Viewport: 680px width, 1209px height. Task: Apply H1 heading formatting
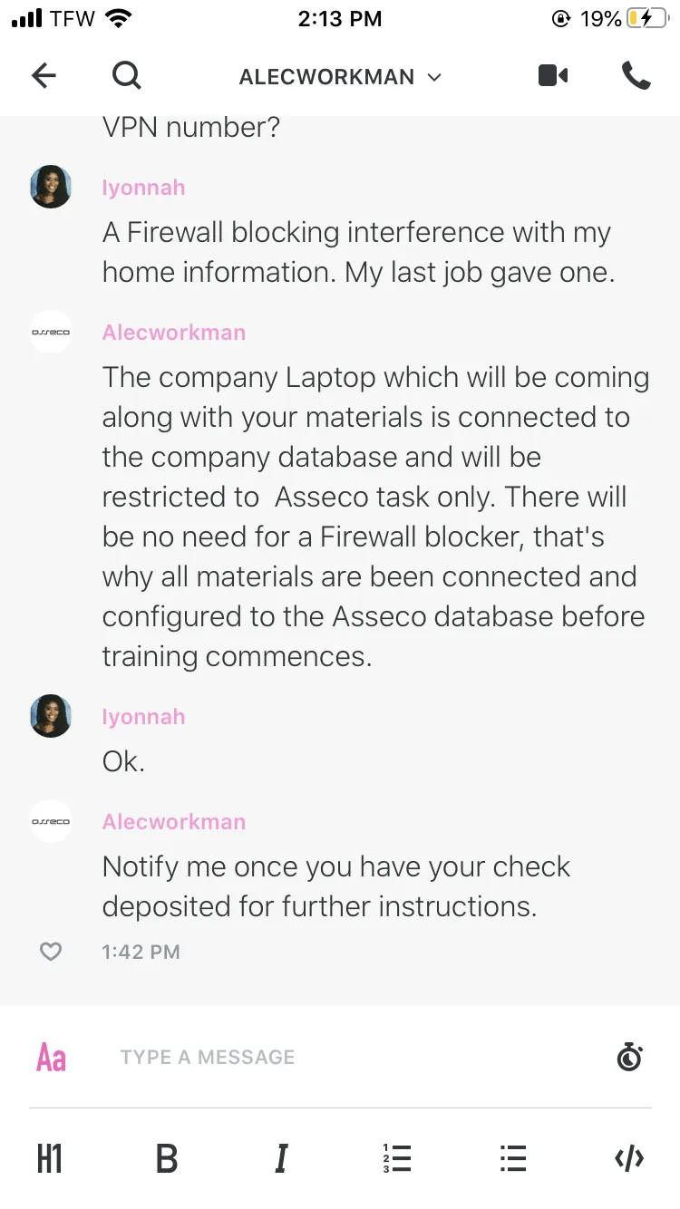tap(50, 1158)
